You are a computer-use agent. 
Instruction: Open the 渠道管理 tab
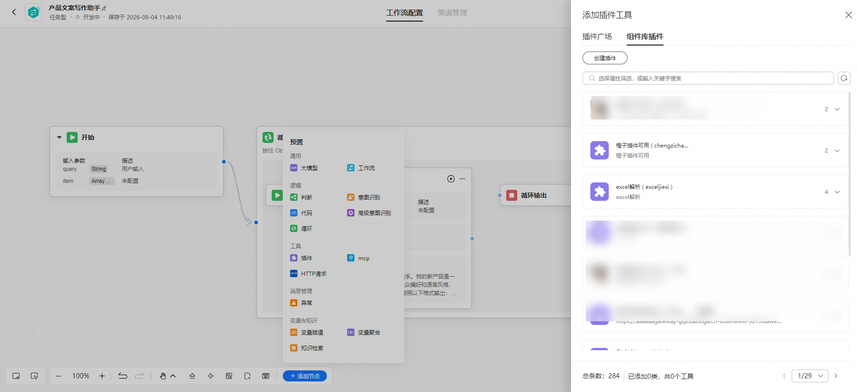pos(452,13)
